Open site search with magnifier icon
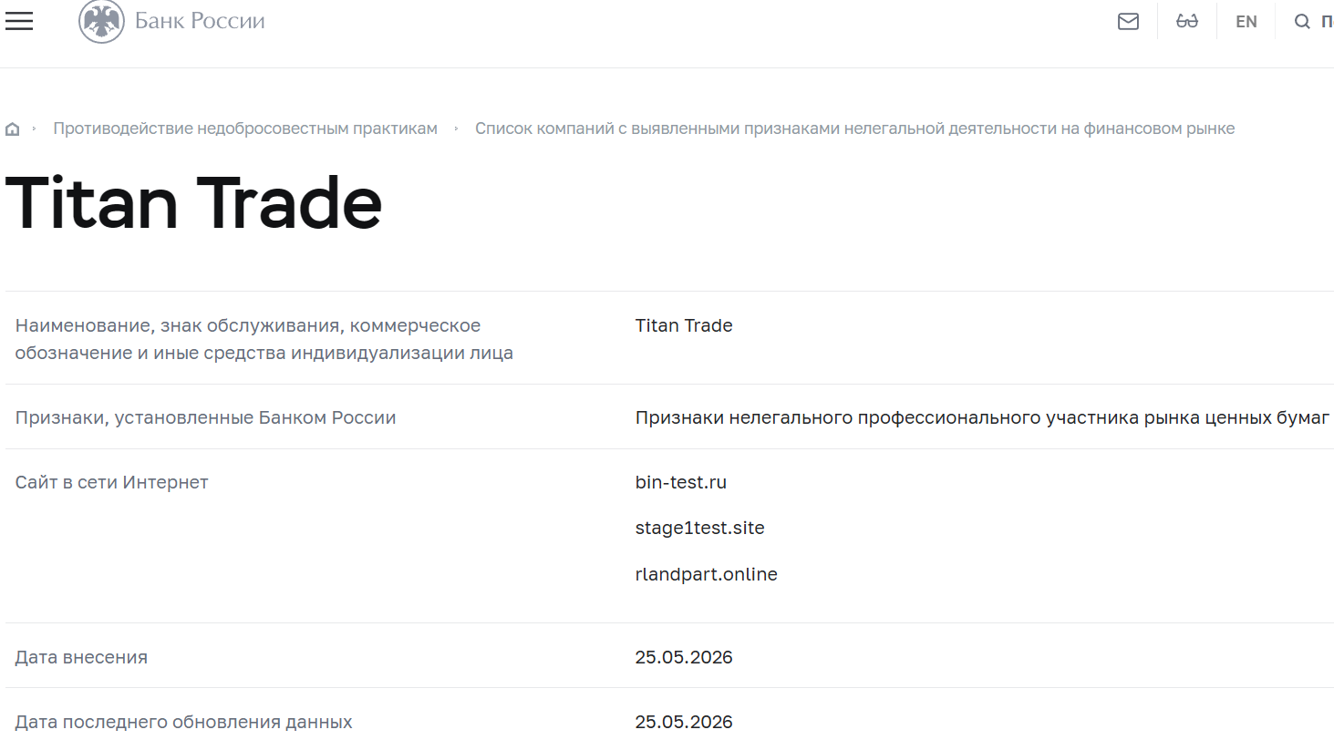 point(1302,22)
